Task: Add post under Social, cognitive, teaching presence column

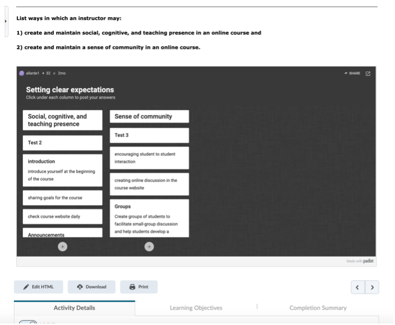Action: pyautogui.click(x=63, y=247)
